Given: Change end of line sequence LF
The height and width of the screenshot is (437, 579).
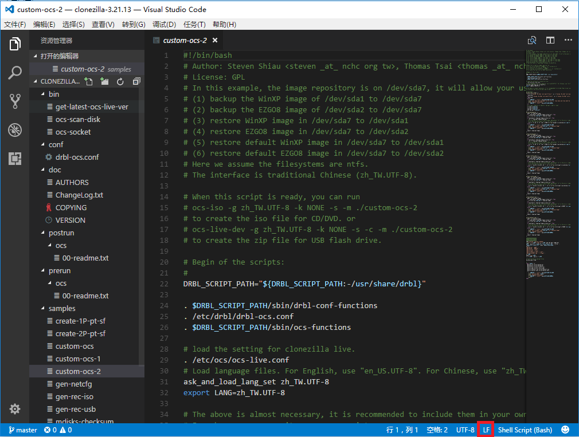Looking at the screenshot, I should click(x=486, y=430).
